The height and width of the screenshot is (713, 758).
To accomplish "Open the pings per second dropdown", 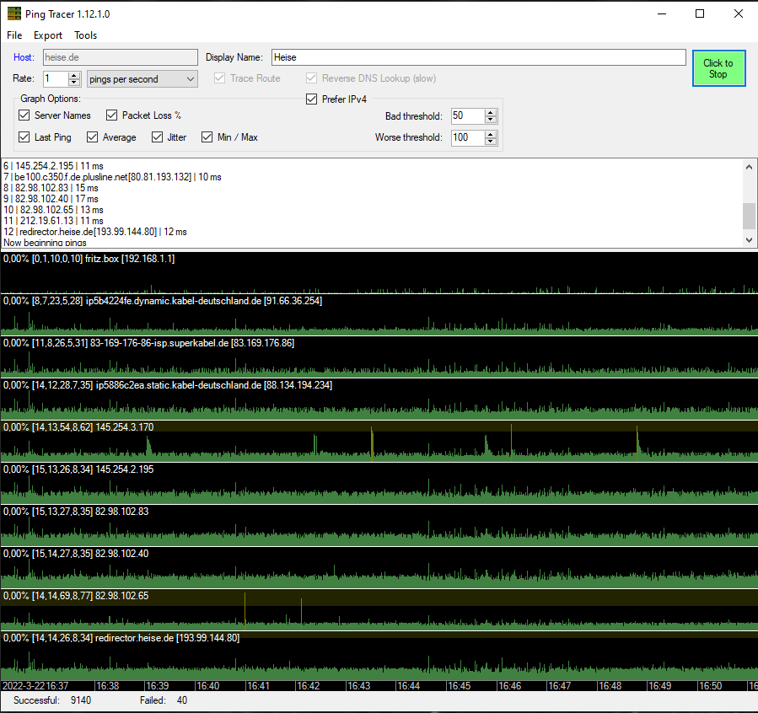I will [142, 79].
